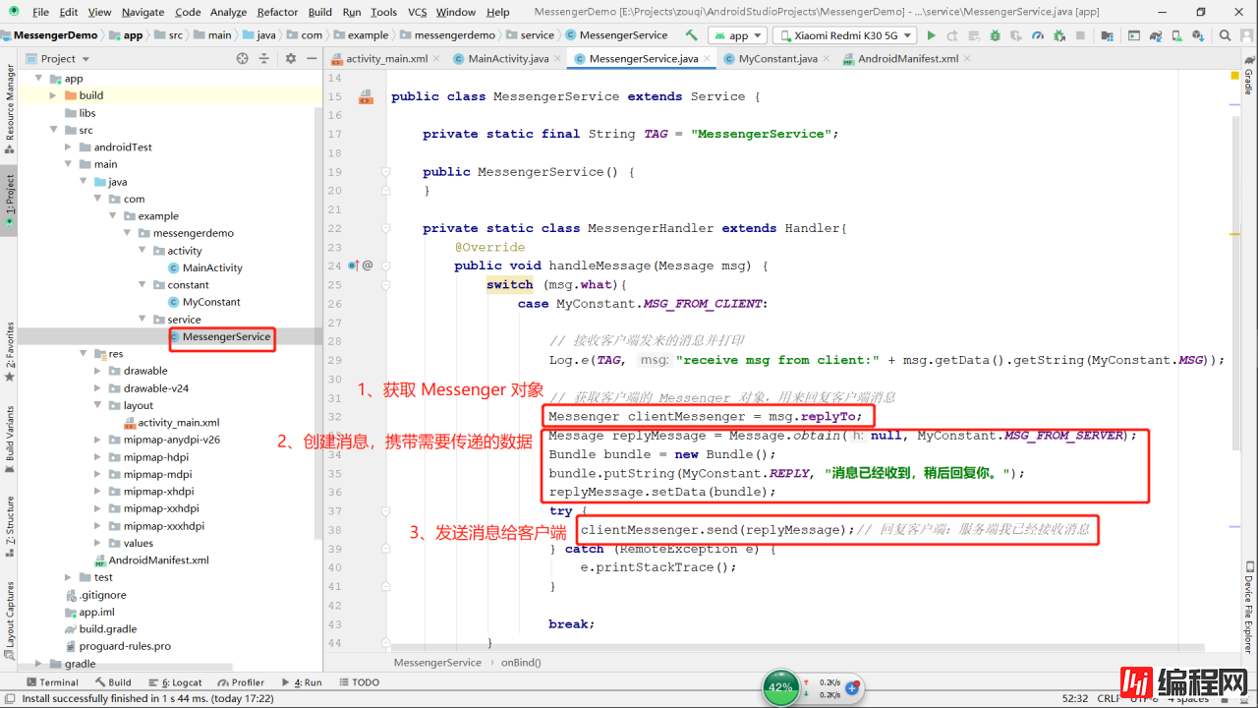
Task: Open the Navigate menu
Action: 143,12
